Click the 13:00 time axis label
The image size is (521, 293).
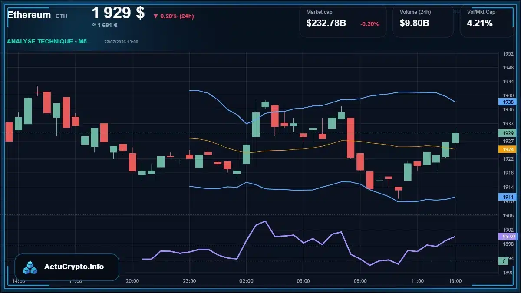pyautogui.click(x=455, y=281)
